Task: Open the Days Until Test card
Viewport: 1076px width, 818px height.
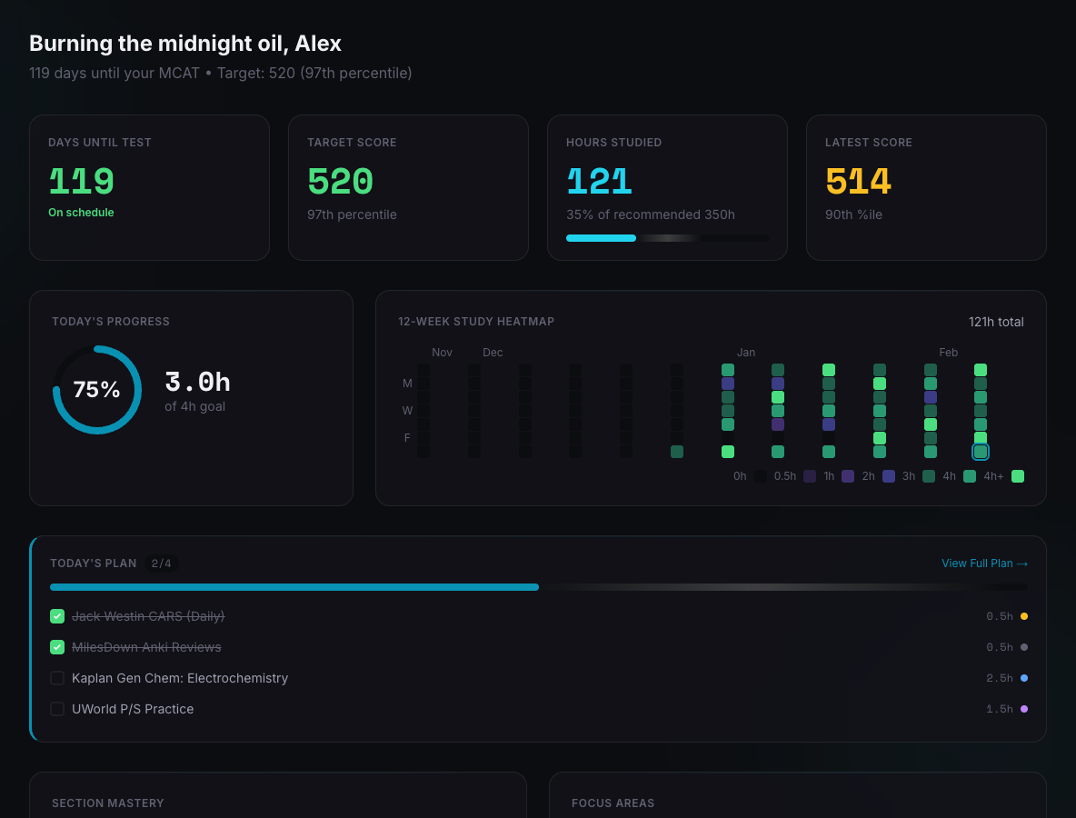Action: pos(149,187)
